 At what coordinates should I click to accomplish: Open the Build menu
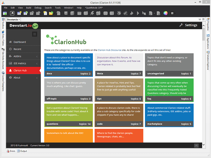[29, 7]
